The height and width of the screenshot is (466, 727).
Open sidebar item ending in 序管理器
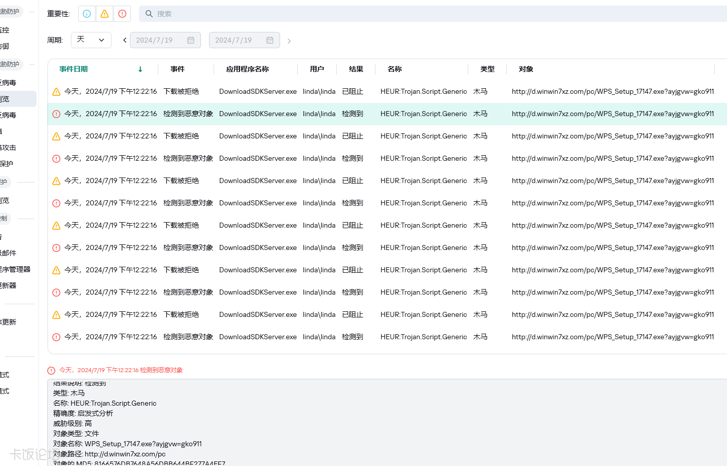pos(15,269)
